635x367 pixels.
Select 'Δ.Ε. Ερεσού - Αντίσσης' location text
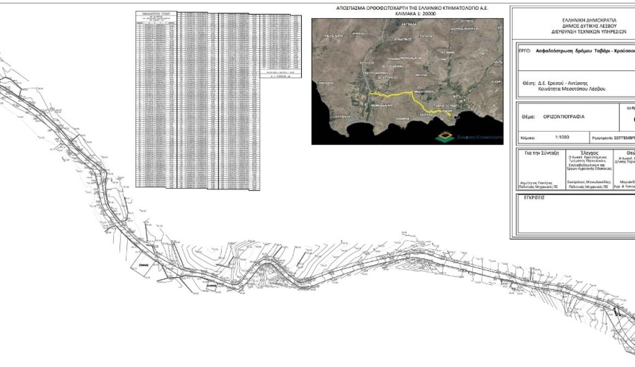(563, 83)
